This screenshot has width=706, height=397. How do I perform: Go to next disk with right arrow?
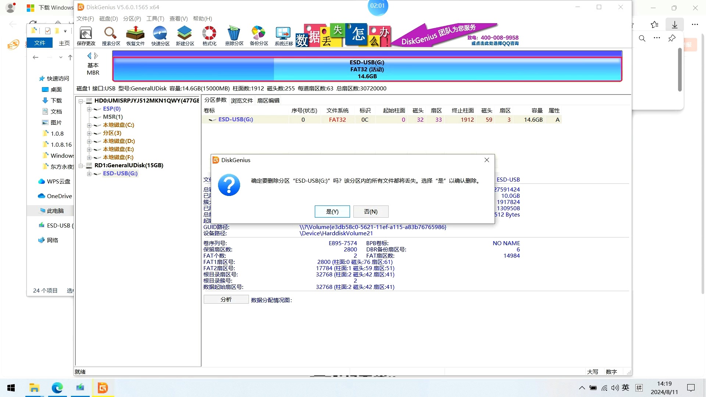tap(96, 56)
